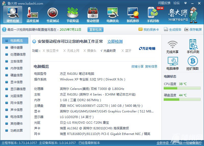Click the 无线共享 wifi sharing icon
Image resolution: width=204 pixels, height=146 pixels.
point(172,47)
